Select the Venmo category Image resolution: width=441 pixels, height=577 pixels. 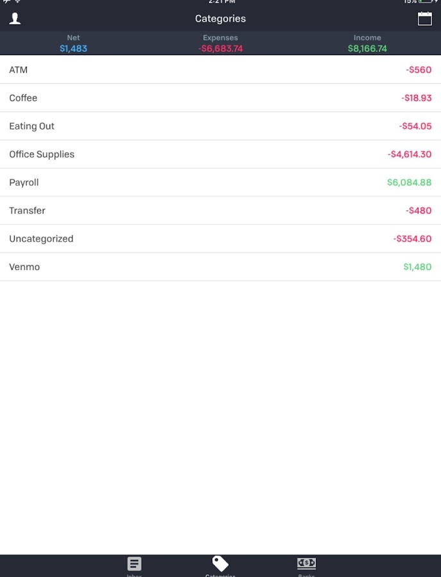[220, 267]
